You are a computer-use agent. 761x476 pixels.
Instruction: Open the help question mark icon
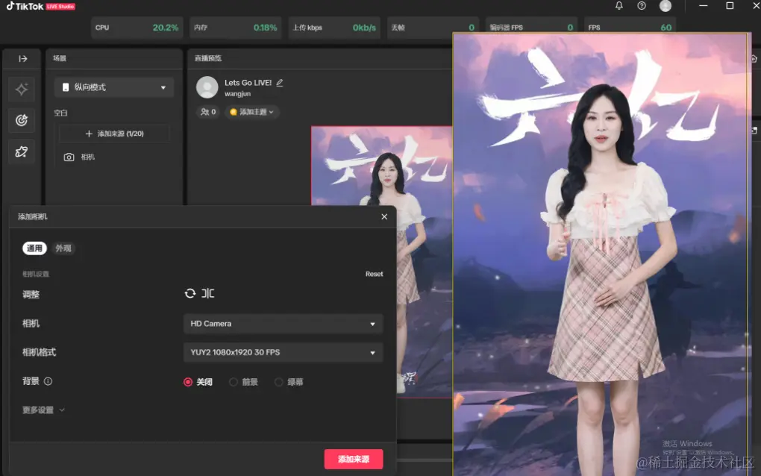[642, 6]
